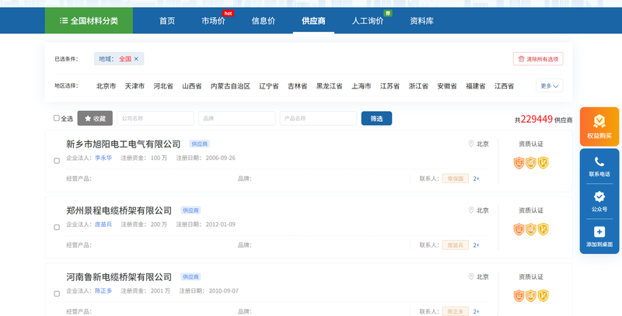The width and height of the screenshot is (622, 316).
Task: Click V certification badge of 河南鲁新电缆桥架
Action: click(543, 296)
